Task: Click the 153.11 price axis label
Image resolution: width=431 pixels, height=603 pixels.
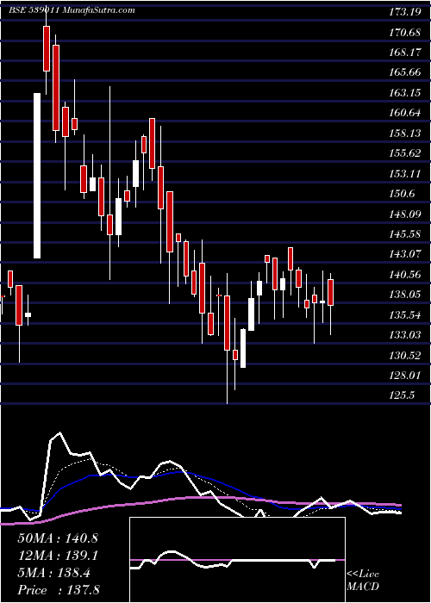Action: (x=405, y=173)
